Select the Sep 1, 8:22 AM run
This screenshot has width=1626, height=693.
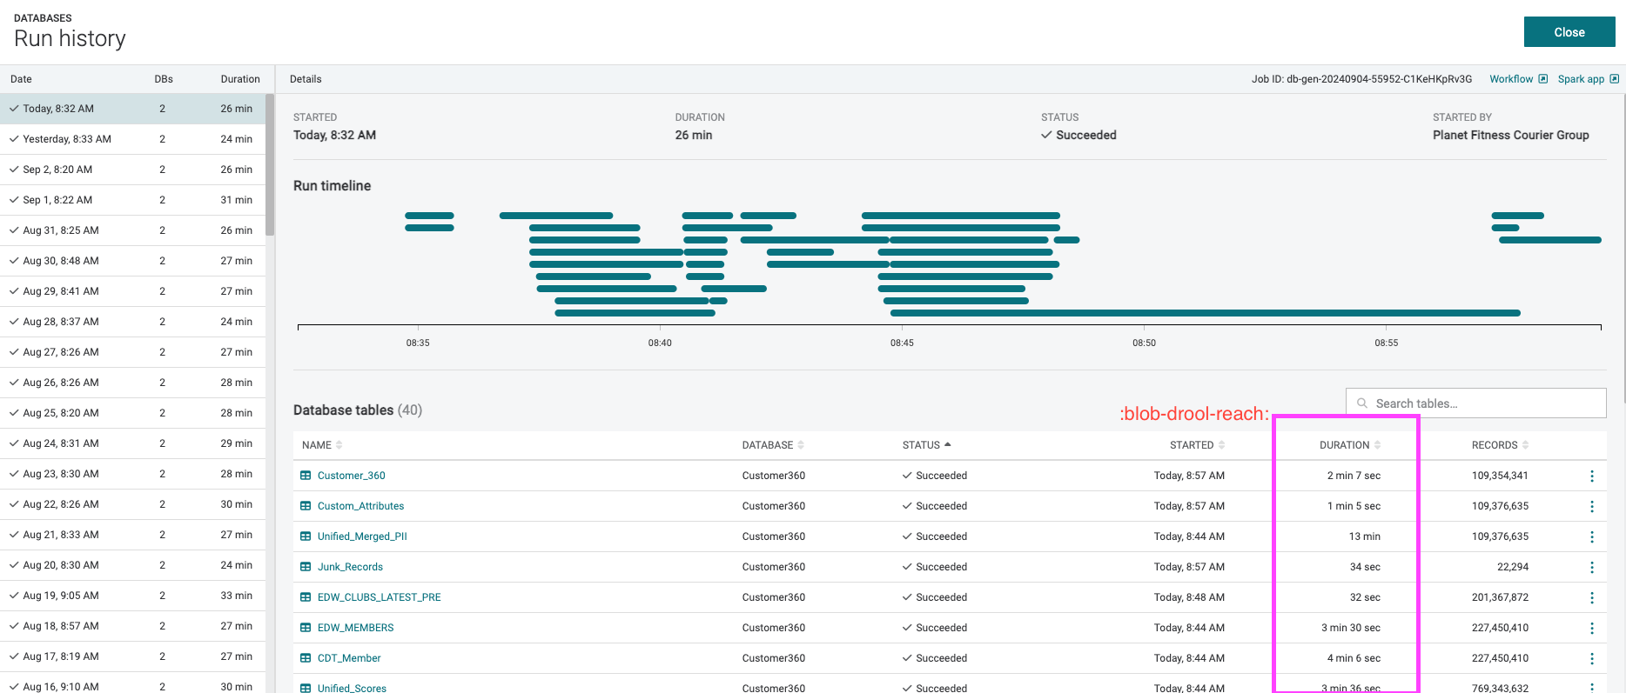pos(132,200)
